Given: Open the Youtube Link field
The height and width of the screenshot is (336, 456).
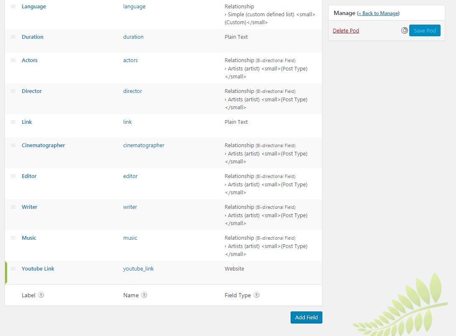Looking at the screenshot, I should [x=38, y=268].
